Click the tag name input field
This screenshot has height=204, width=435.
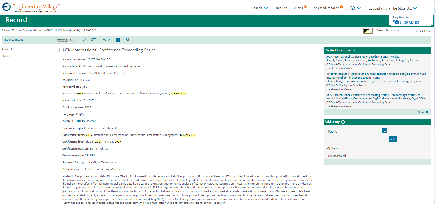(x=356, y=139)
